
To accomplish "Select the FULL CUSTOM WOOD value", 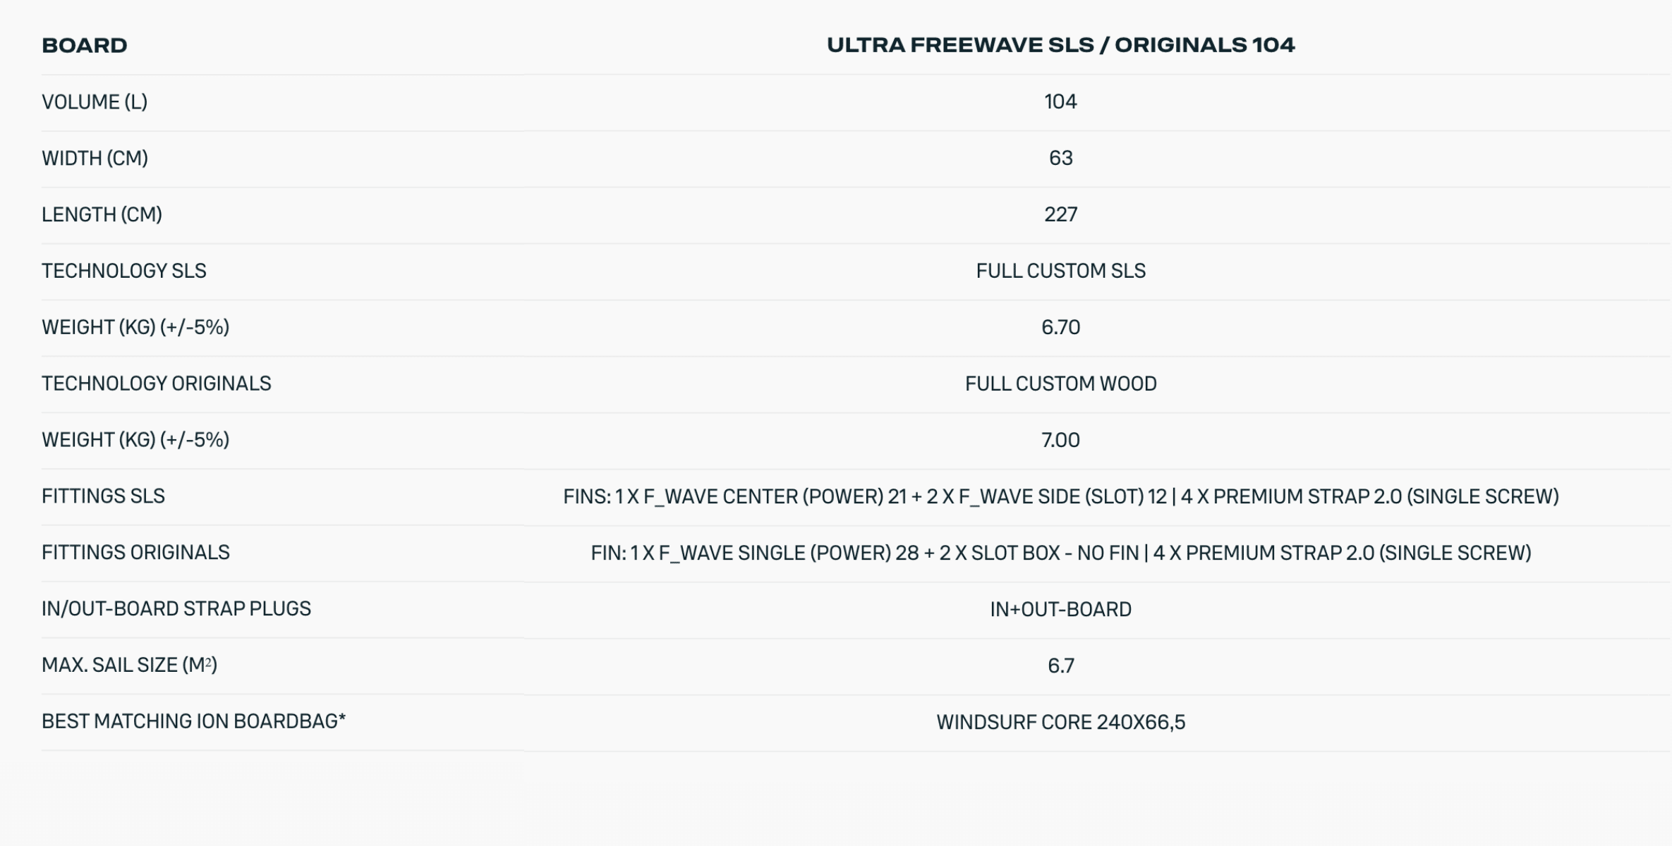I will [1060, 384].
